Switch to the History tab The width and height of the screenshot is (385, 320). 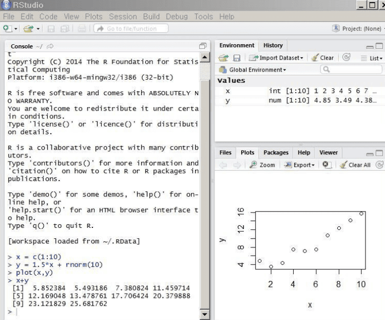coord(273,45)
